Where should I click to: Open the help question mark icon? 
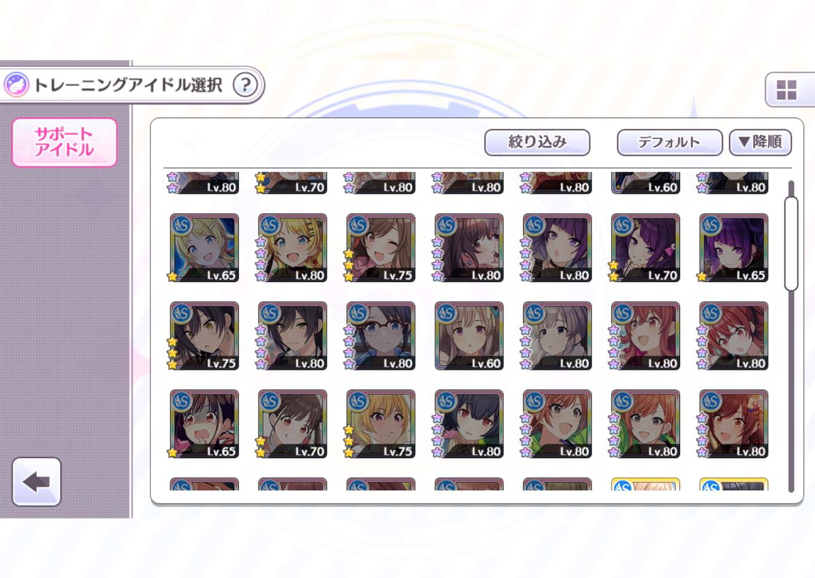tap(245, 85)
